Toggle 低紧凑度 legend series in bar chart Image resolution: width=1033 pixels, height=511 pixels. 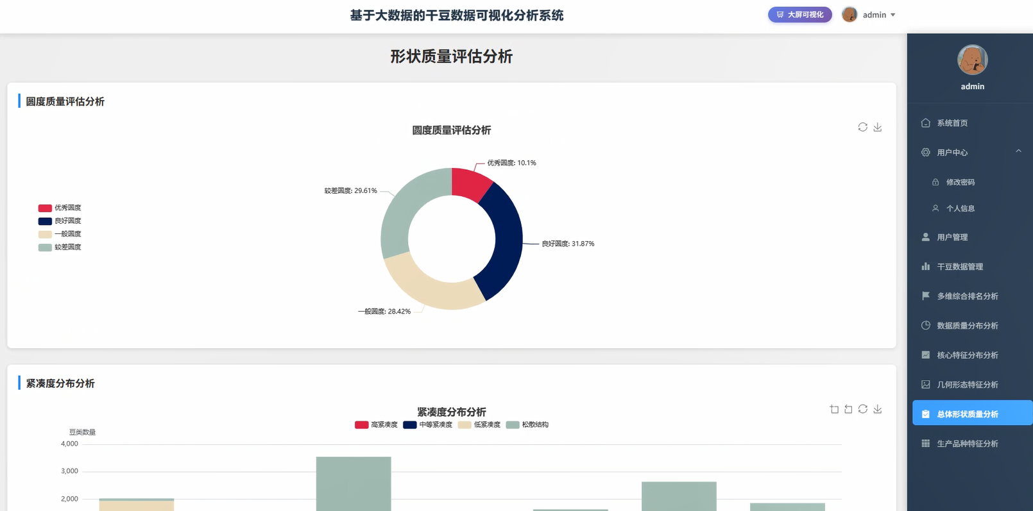tap(479, 424)
